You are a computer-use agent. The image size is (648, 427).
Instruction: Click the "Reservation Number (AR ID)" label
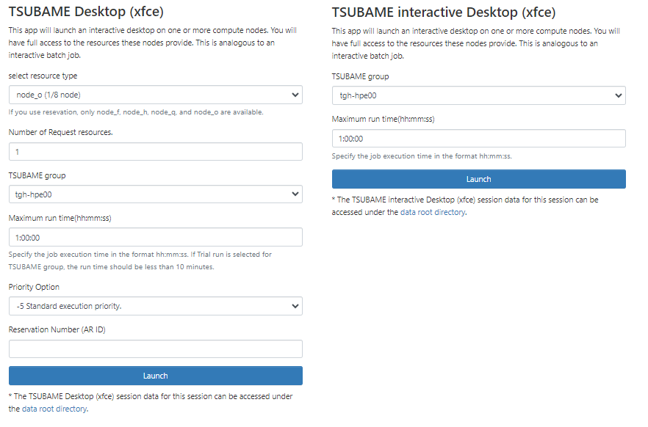[x=57, y=329]
